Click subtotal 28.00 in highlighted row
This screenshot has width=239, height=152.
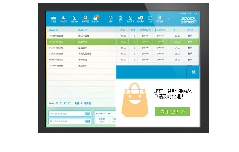[x=177, y=42]
